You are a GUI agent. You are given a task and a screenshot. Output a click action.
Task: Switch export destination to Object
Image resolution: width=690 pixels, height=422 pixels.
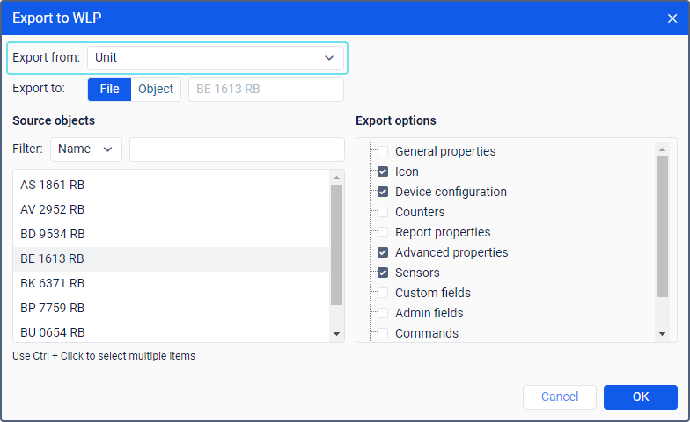pyautogui.click(x=156, y=90)
